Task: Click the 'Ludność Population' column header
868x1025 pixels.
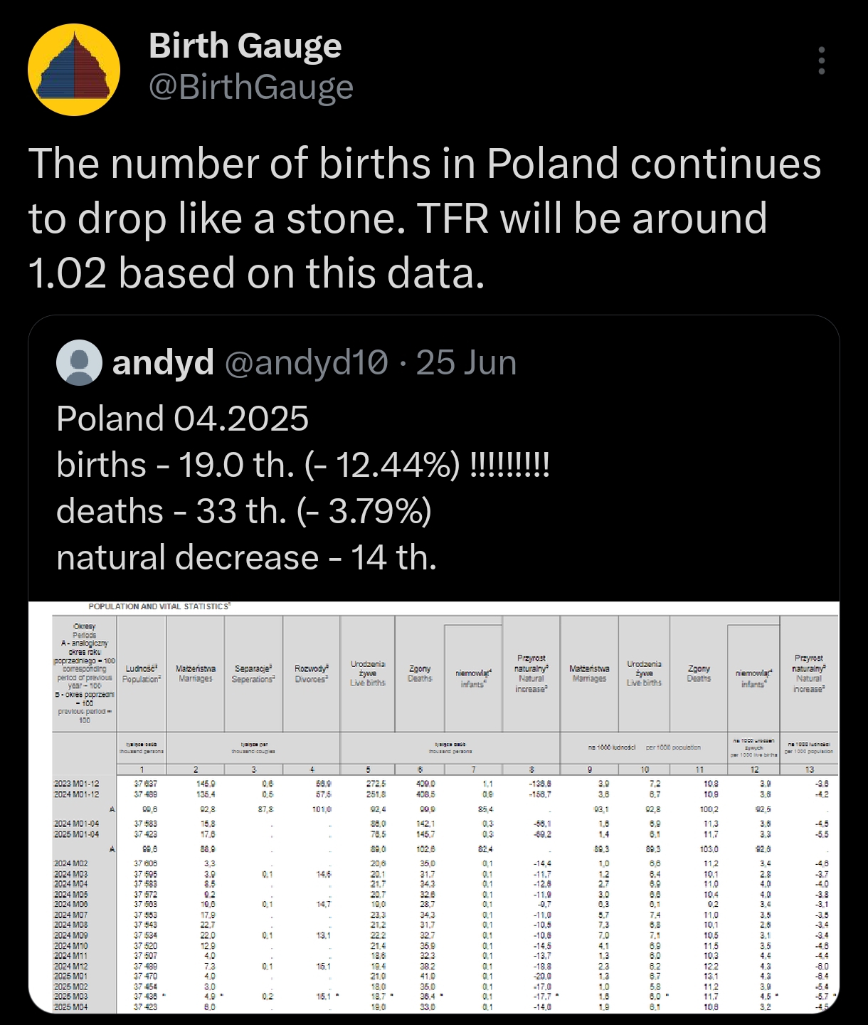Action: coord(141,673)
